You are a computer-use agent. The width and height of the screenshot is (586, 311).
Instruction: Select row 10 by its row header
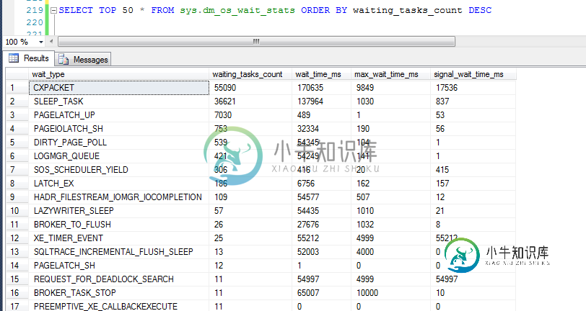[x=16, y=210]
